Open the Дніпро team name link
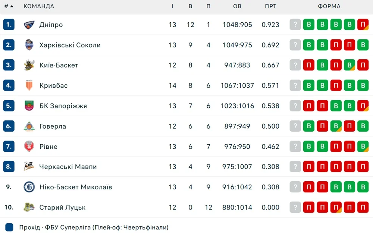 point(51,25)
